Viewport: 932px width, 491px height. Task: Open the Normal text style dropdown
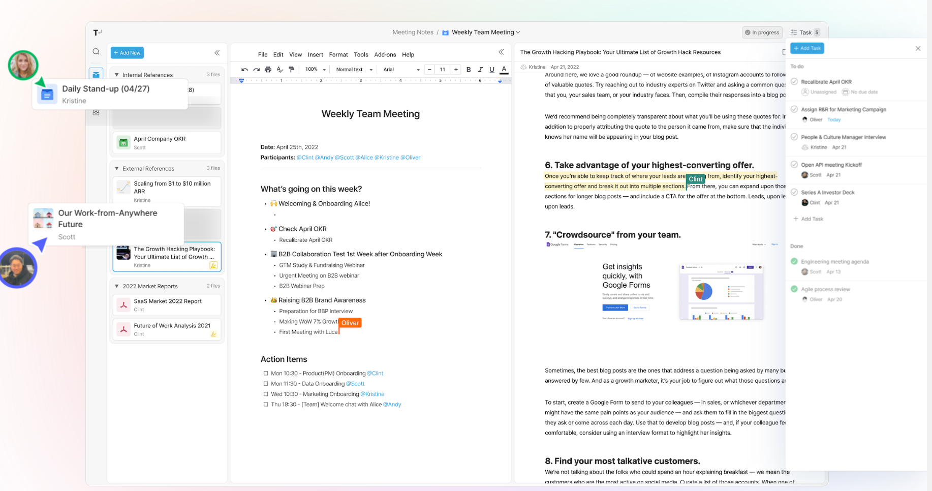coord(354,70)
